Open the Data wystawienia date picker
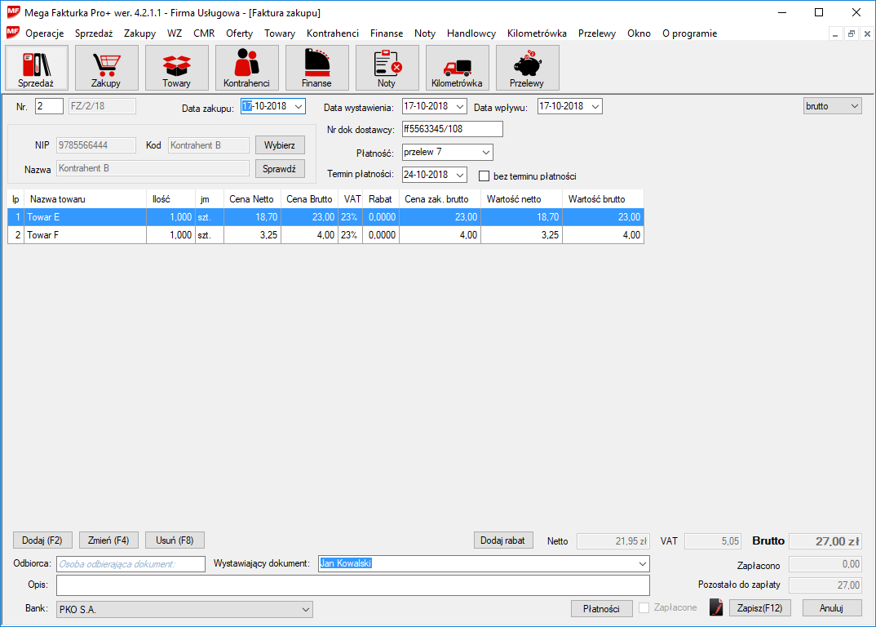 [x=460, y=107]
